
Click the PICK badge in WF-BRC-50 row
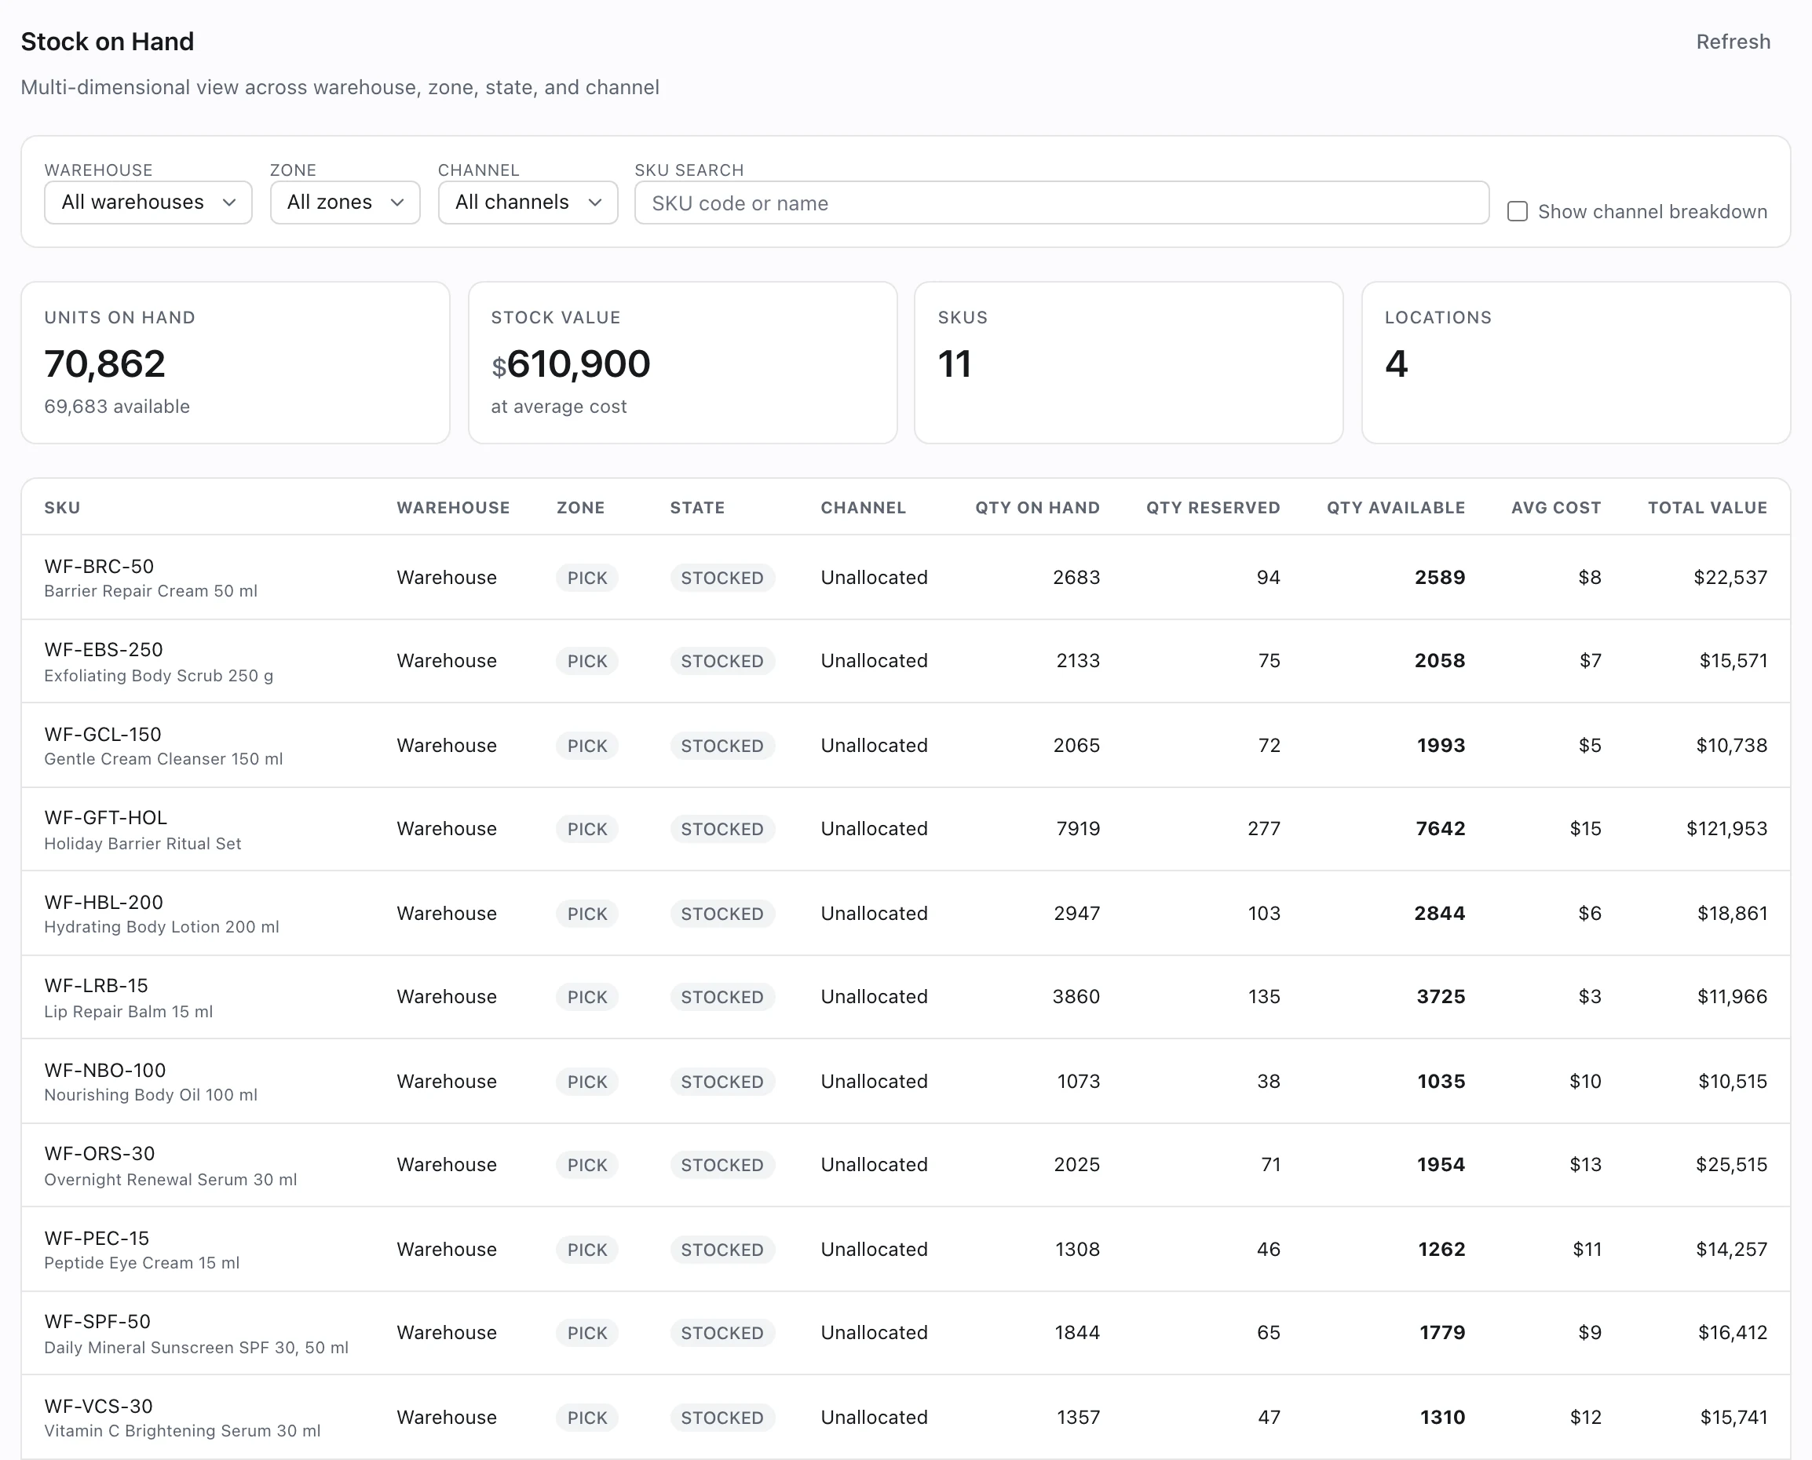[587, 578]
